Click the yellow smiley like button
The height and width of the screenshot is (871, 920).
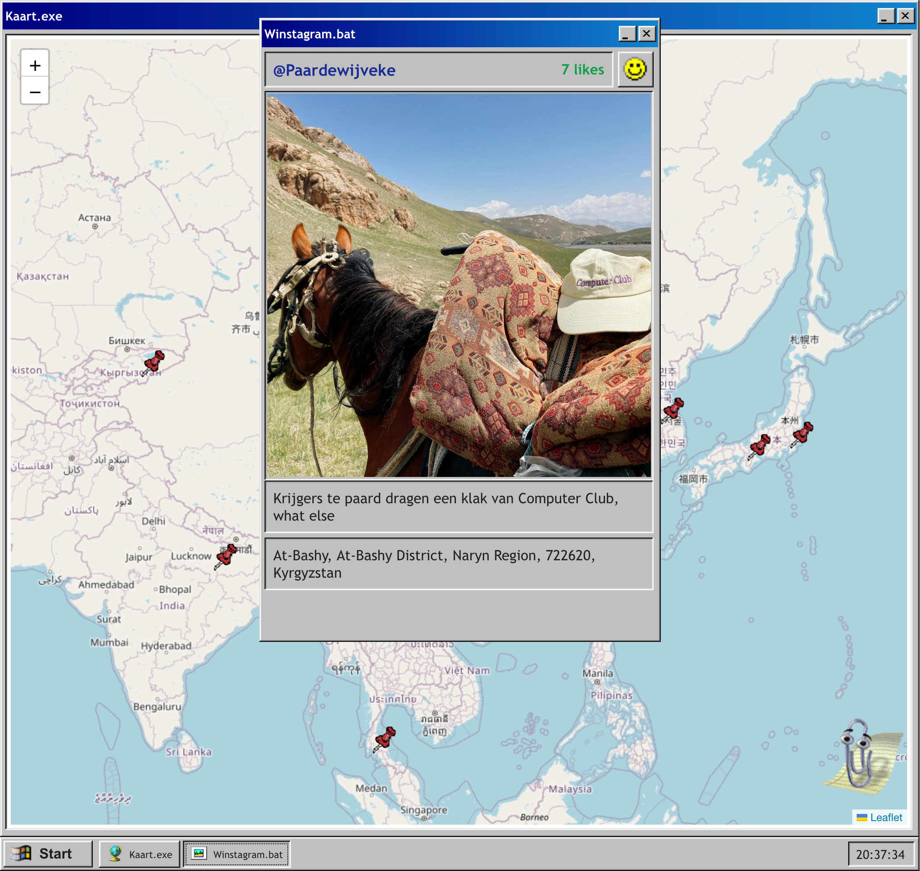tap(635, 70)
